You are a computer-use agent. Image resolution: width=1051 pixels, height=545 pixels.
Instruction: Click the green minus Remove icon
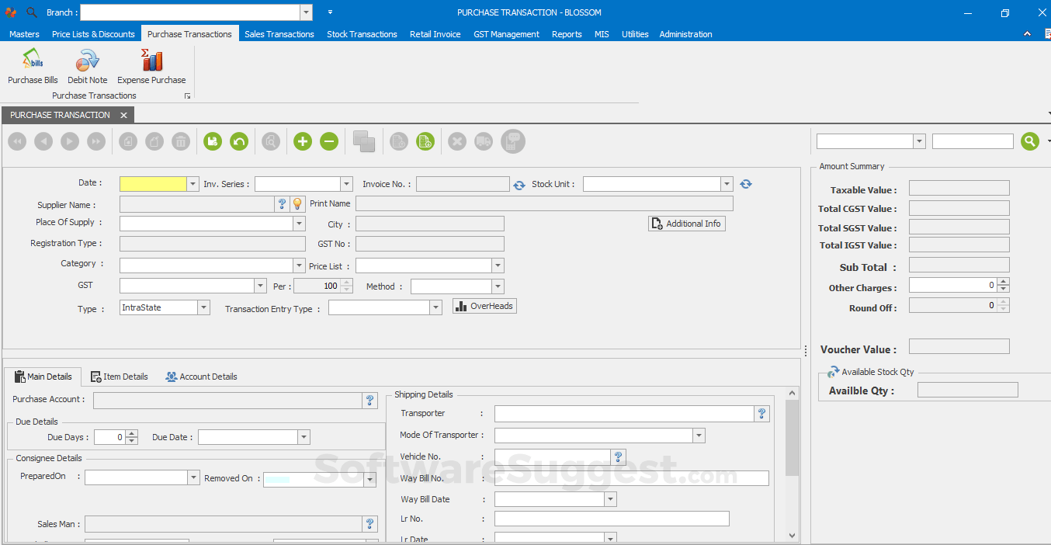tap(329, 141)
